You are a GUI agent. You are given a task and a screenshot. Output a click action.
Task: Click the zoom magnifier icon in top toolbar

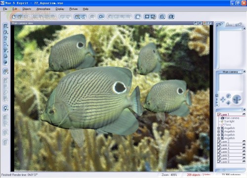tap(162, 17)
